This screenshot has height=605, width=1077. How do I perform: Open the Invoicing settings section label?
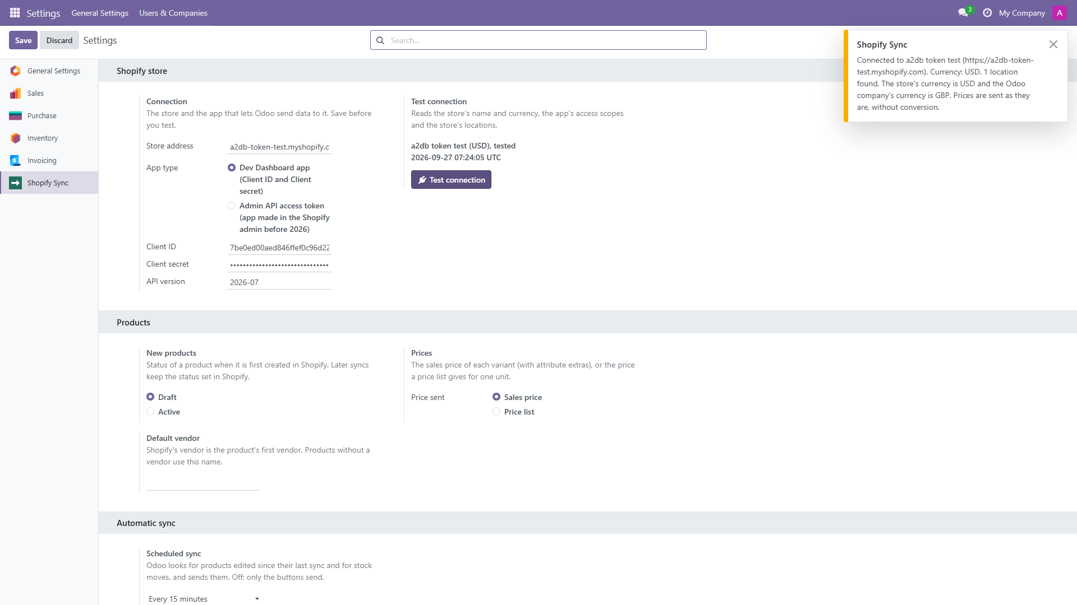[42, 160]
